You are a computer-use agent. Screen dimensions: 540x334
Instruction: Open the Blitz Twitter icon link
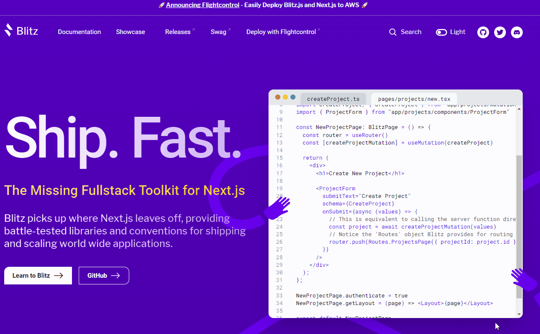click(x=500, y=32)
